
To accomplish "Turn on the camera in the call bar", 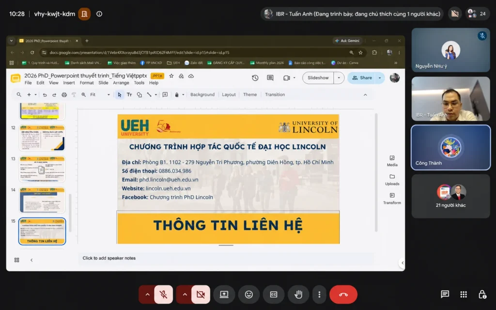I will tap(201, 294).
